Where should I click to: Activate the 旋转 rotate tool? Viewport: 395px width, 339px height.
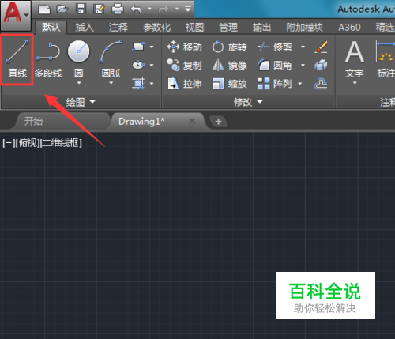[x=229, y=47]
